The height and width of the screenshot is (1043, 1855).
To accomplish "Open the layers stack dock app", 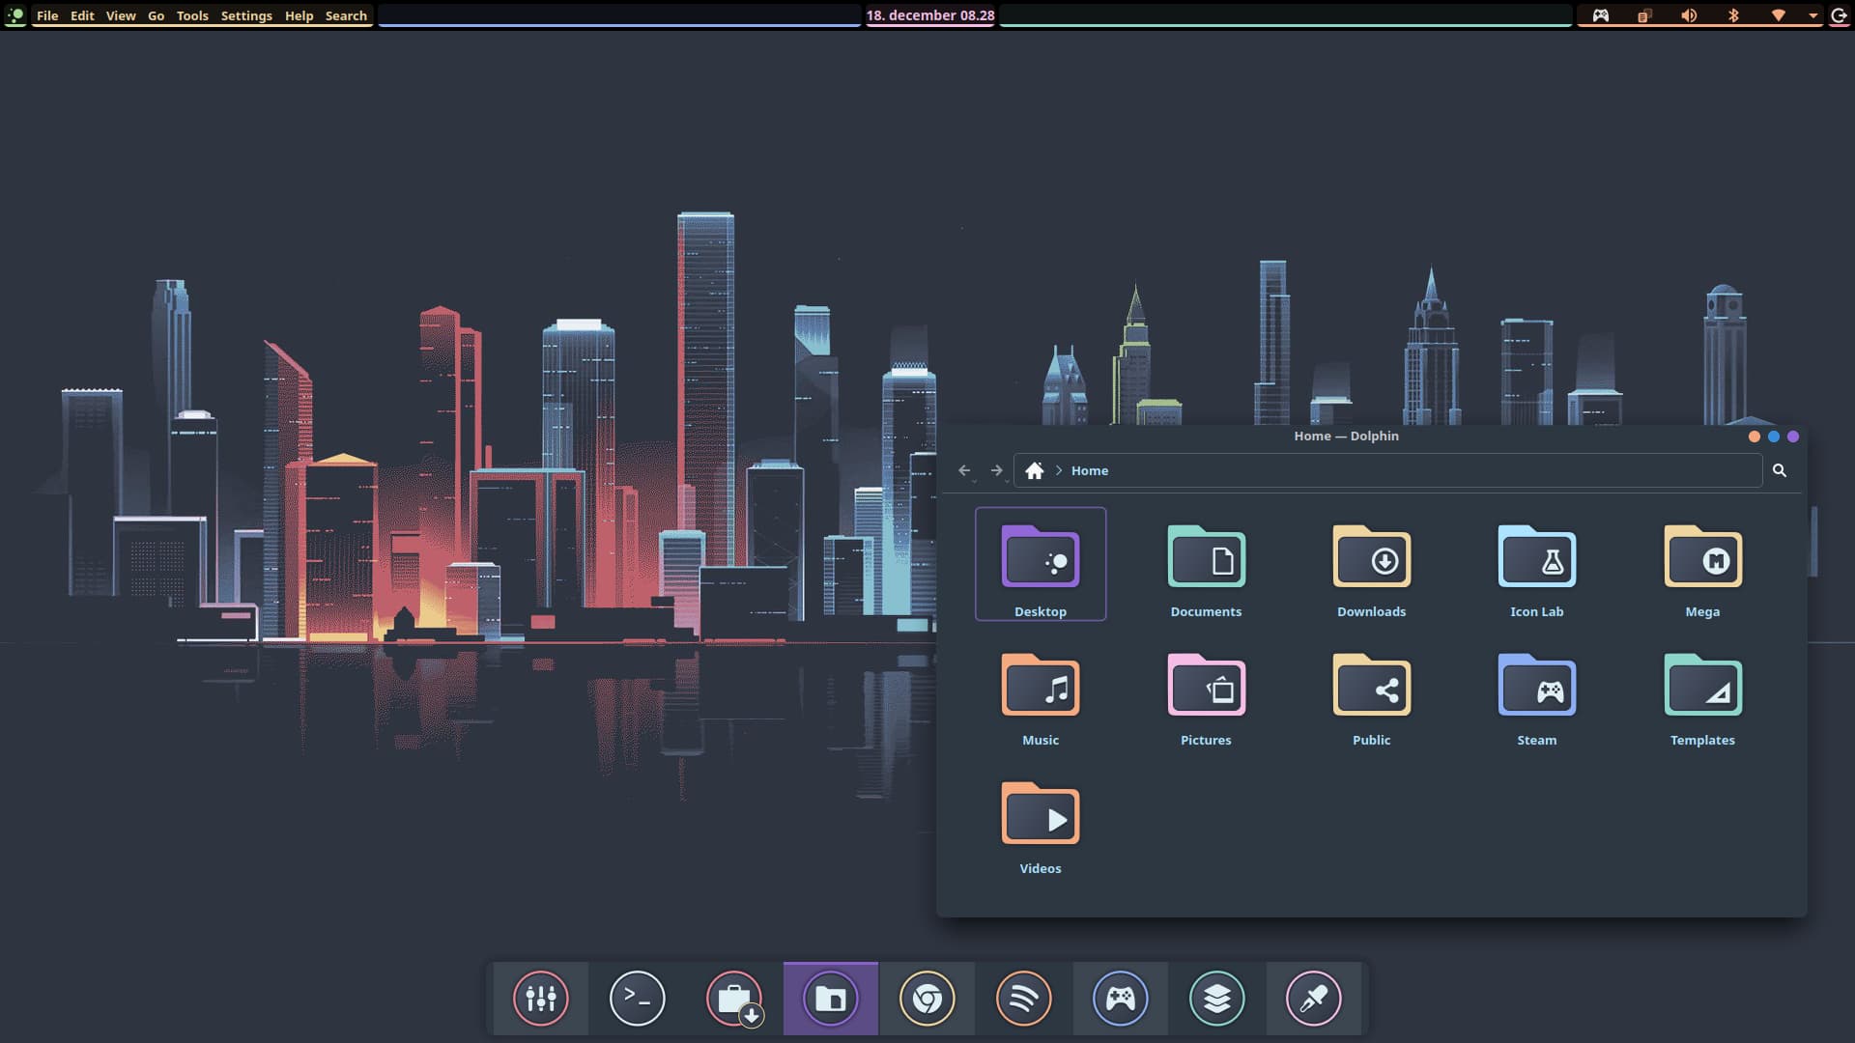I will (x=1216, y=999).
